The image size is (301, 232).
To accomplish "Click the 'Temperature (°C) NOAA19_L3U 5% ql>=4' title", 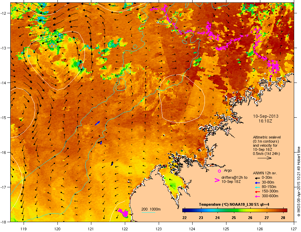I will point(234,204).
